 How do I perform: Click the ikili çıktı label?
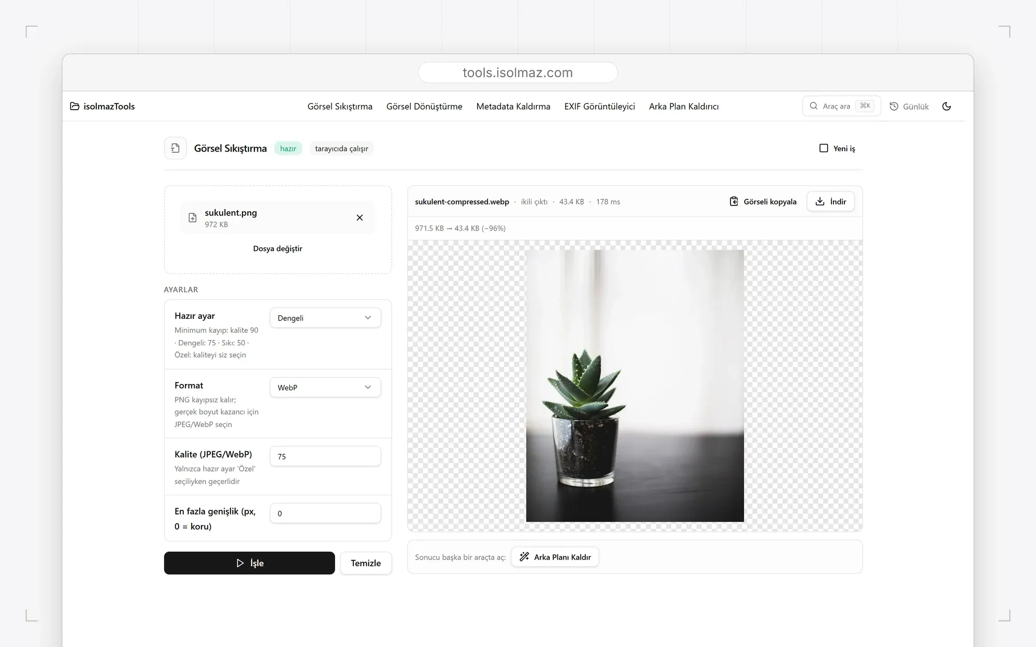pyautogui.click(x=534, y=202)
